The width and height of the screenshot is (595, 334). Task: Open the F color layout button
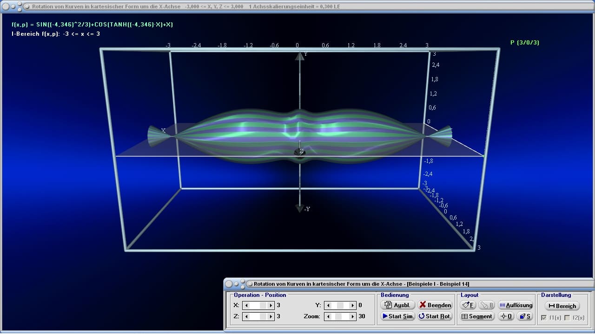(x=468, y=305)
